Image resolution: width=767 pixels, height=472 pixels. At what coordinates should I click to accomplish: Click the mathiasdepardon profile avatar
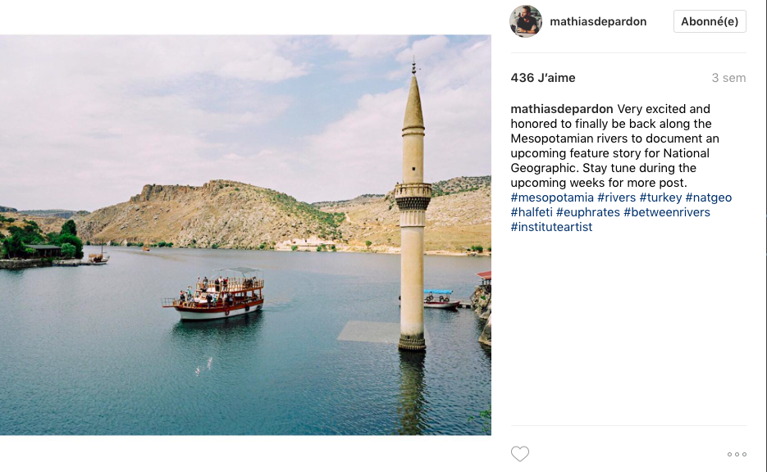pyautogui.click(x=526, y=21)
